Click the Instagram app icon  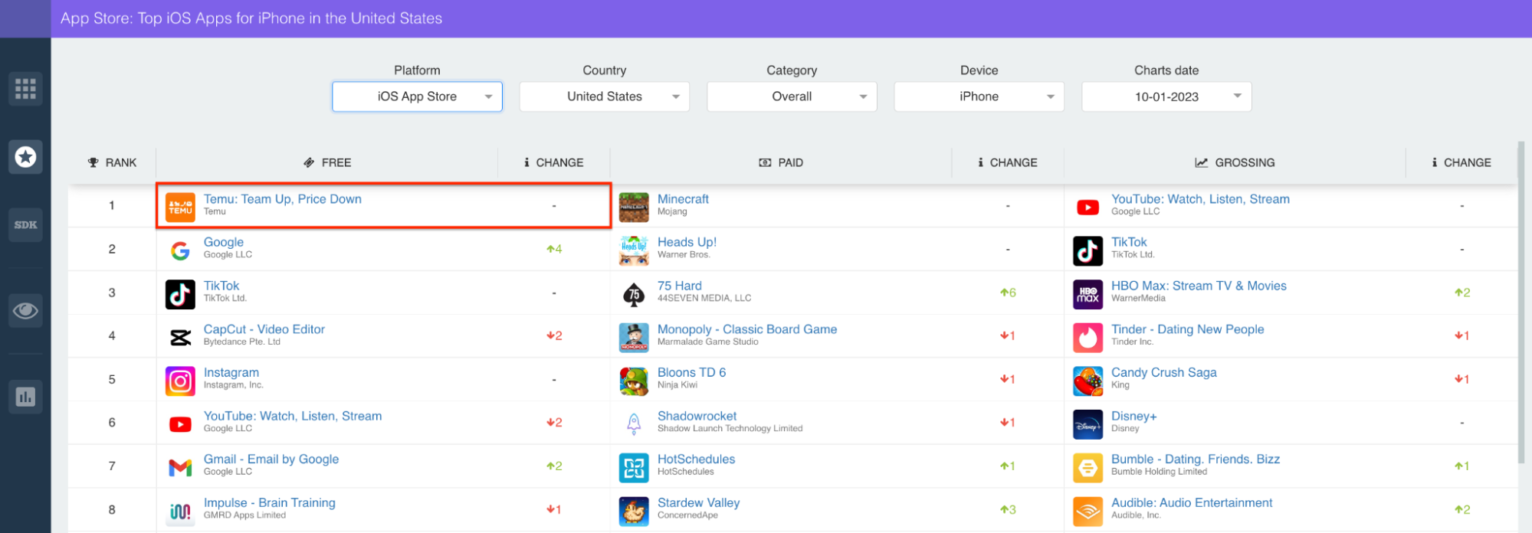point(180,381)
